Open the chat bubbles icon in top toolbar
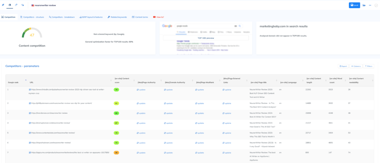The height and width of the screenshot is (163, 380). point(23,5)
